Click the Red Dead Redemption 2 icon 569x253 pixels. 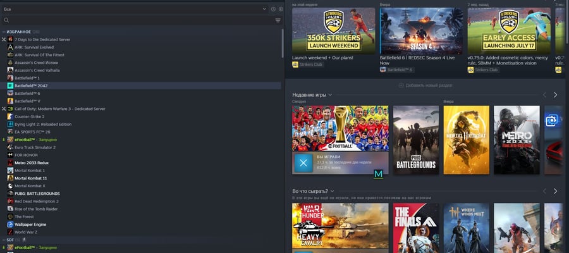click(x=10, y=201)
